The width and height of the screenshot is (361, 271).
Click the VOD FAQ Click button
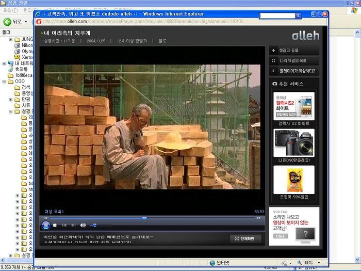coord(280,236)
